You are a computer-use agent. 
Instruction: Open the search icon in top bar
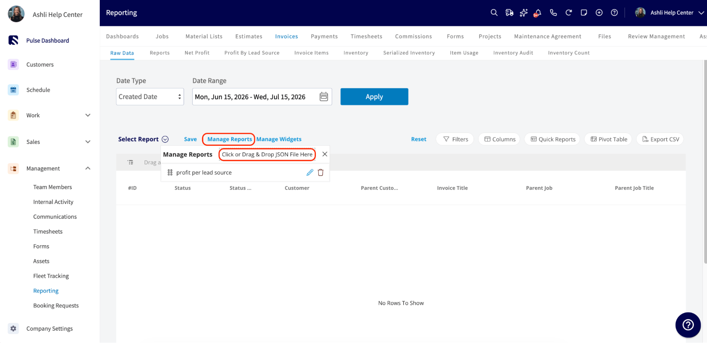[494, 13]
